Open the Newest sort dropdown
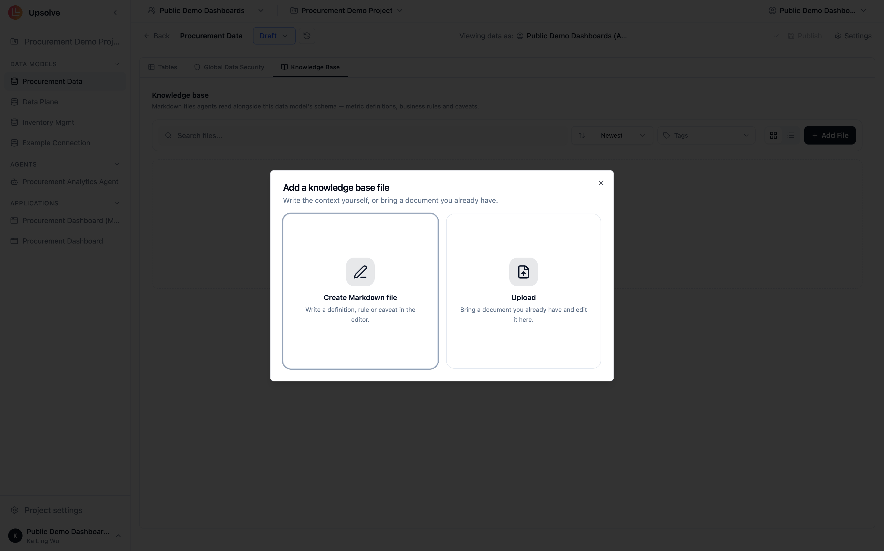Image resolution: width=884 pixels, height=551 pixels. coord(612,136)
